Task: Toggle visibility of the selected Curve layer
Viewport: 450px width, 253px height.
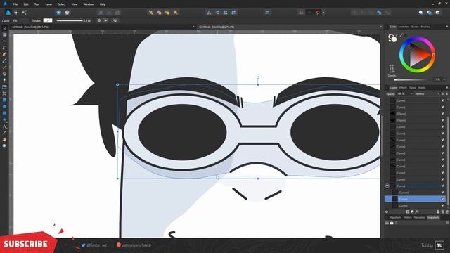Action: (x=442, y=199)
